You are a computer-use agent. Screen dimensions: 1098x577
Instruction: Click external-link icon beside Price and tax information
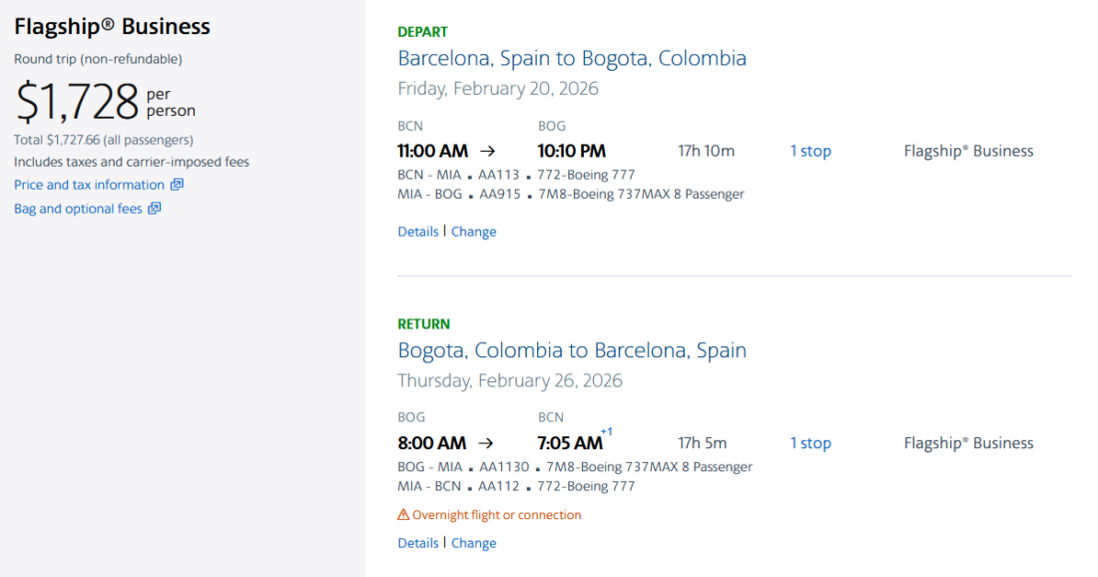[177, 185]
